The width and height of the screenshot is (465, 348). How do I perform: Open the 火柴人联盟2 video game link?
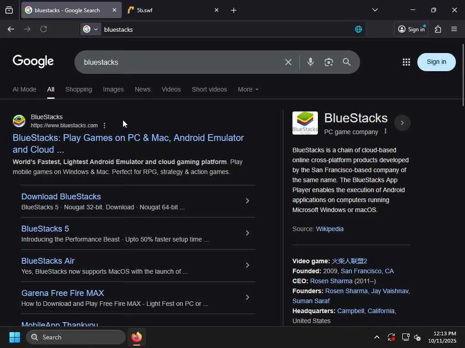[349, 261]
